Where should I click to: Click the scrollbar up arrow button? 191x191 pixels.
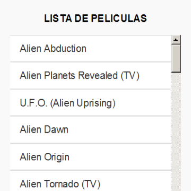[176, 40]
